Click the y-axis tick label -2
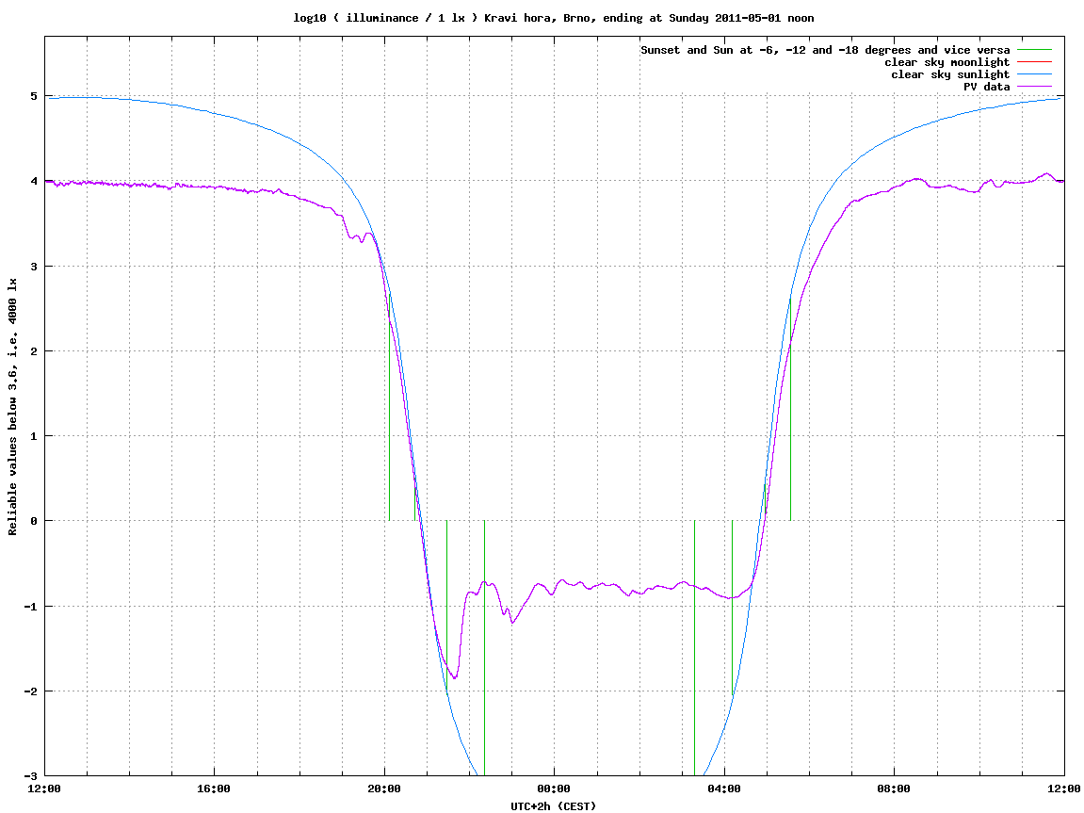This screenshot has width=1084, height=813. point(31,691)
